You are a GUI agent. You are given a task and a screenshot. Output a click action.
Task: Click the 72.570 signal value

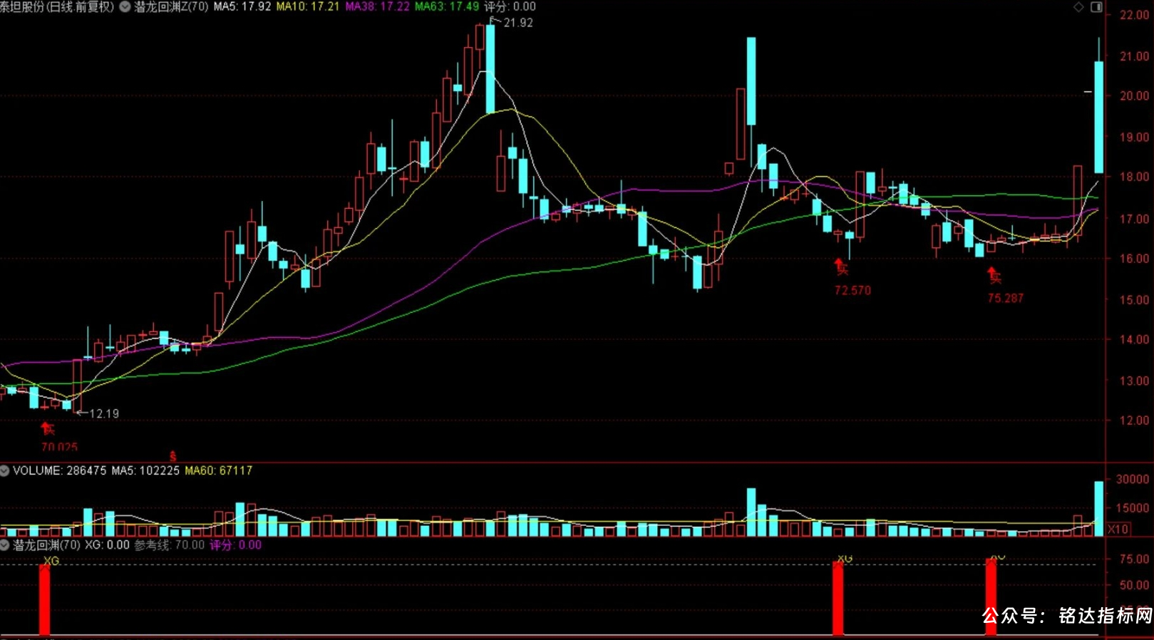click(x=852, y=291)
